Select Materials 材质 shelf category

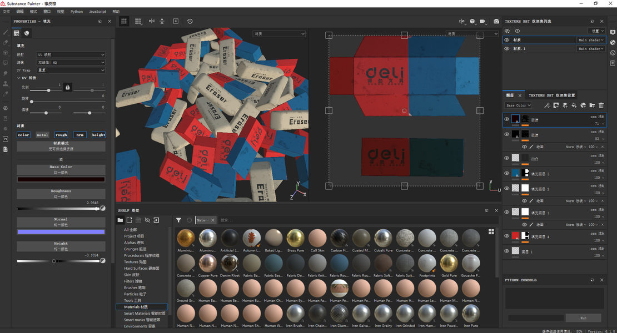[142, 307]
